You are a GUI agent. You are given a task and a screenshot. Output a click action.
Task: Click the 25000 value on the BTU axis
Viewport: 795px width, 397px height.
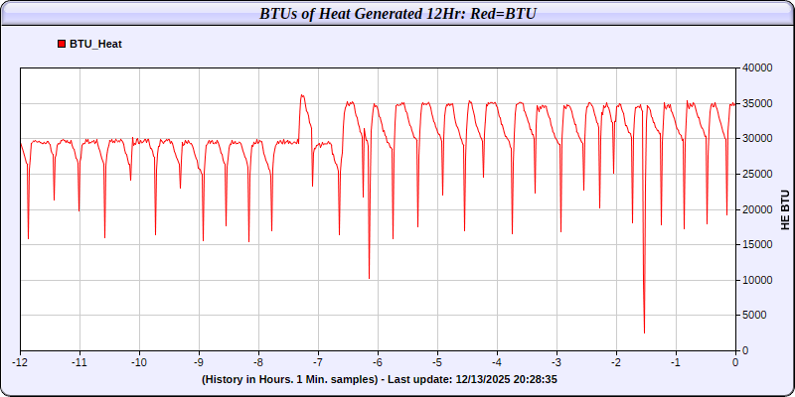(757, 174)
